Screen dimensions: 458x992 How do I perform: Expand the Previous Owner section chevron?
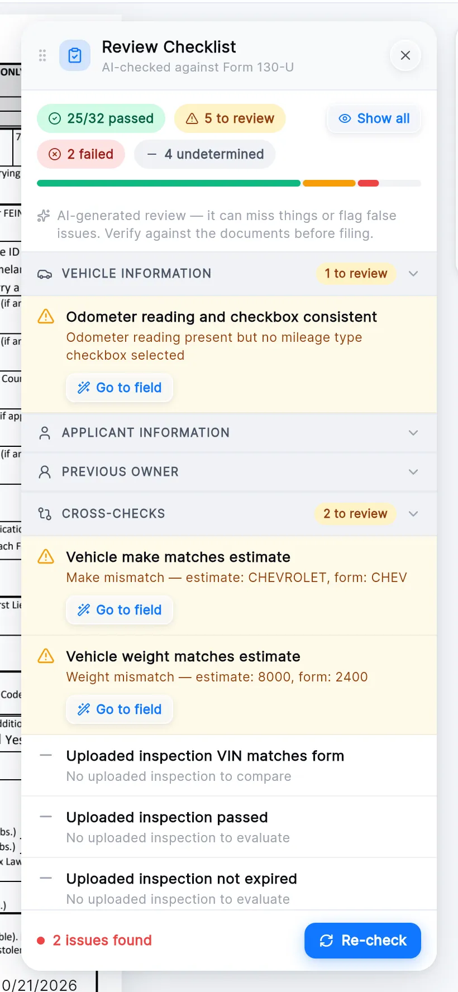click(x=413, y=472)
